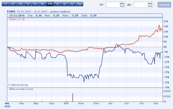Click the Апр month axis label

pyautogui.click(x=52, y=104)
